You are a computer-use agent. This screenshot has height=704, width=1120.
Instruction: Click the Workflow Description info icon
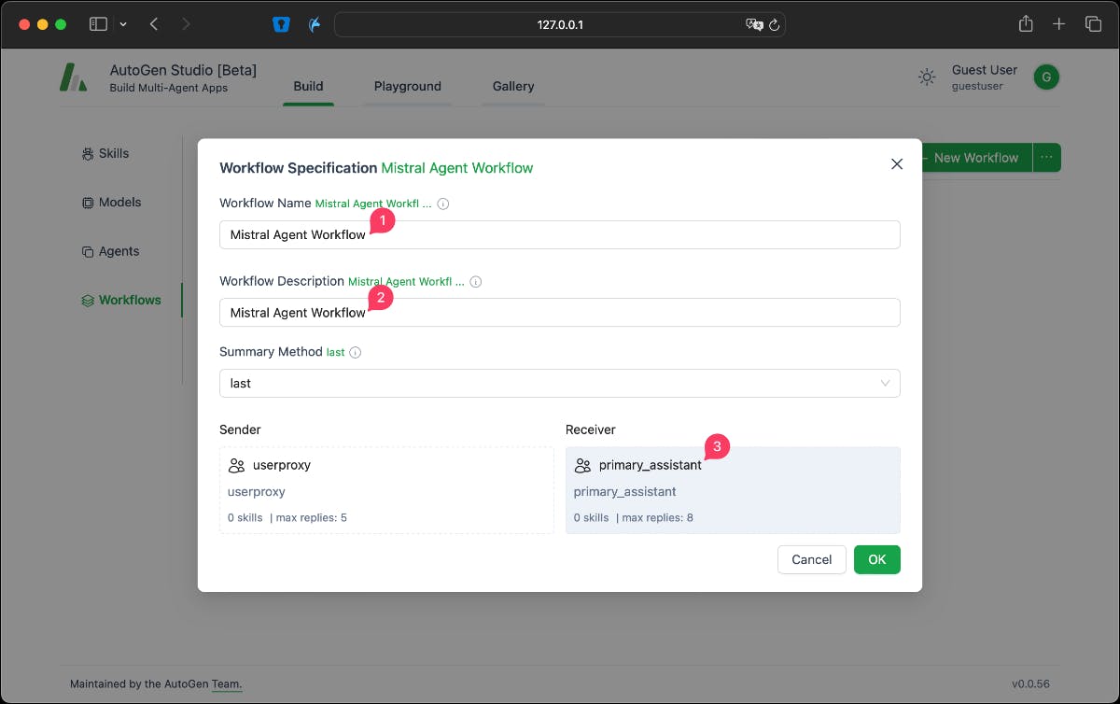pos(476,281)
